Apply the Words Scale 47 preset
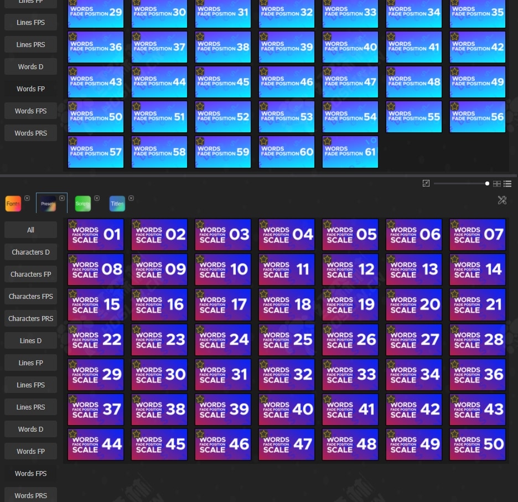Image resolution: width=518 pixels, height=502 pixels. pyautogui.click(x=287, y=444)
